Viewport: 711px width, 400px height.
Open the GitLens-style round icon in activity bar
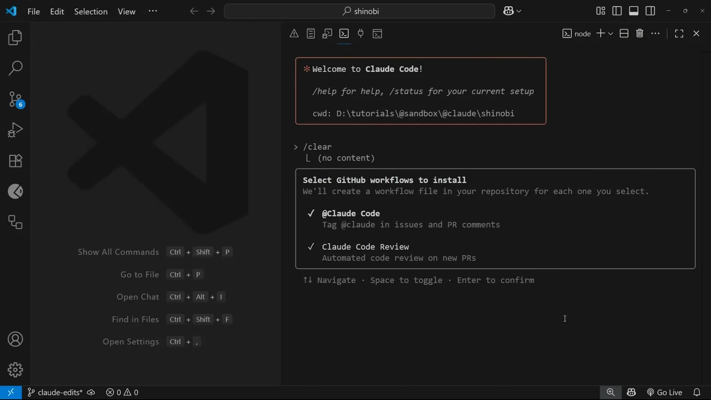pos(15,192)
